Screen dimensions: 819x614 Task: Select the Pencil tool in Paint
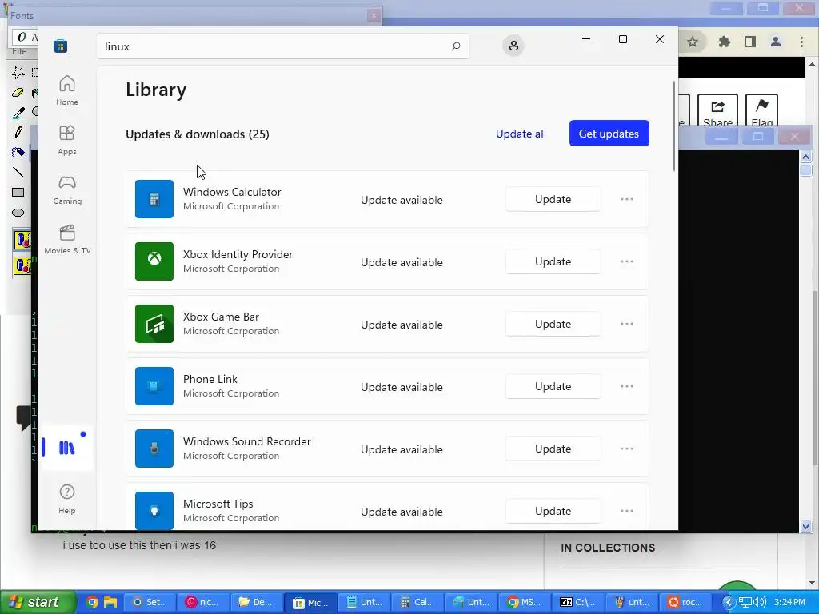click(18, 132)
